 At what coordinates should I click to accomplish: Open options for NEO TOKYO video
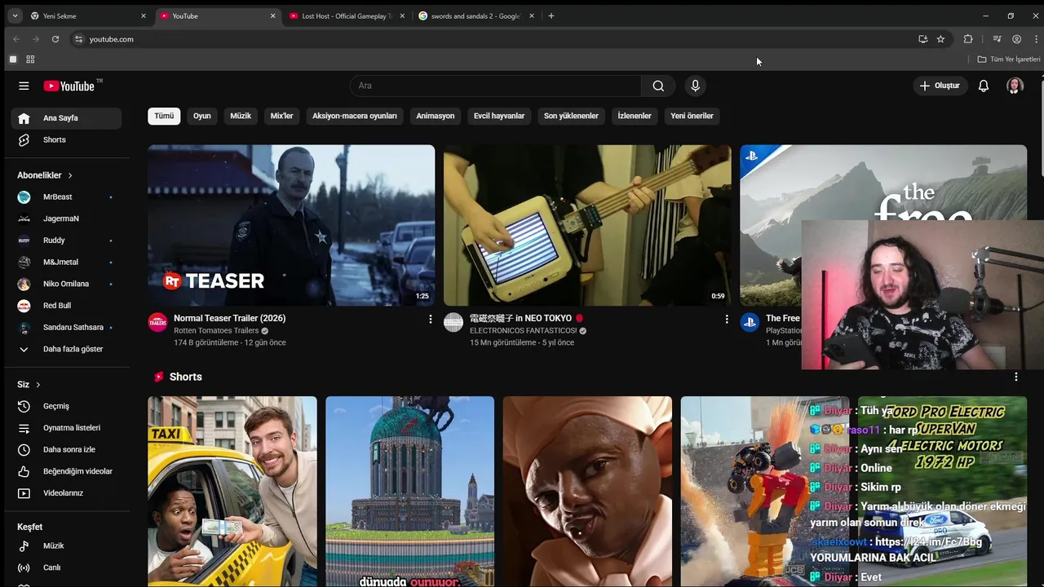(727, 320)
